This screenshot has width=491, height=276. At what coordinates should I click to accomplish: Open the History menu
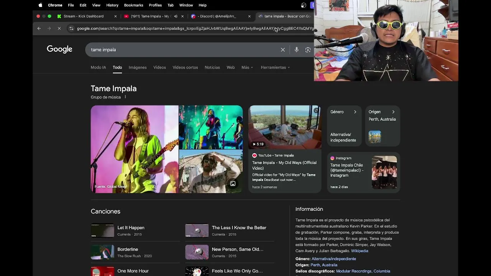pos(112,5)
